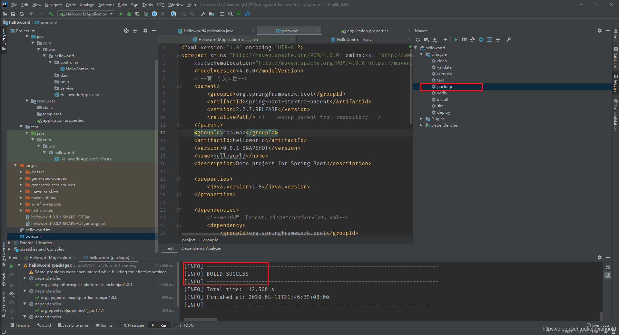Add Maven project with plus icon
The height and width of the screenshot is (335, 619).
tap(445, 40)
